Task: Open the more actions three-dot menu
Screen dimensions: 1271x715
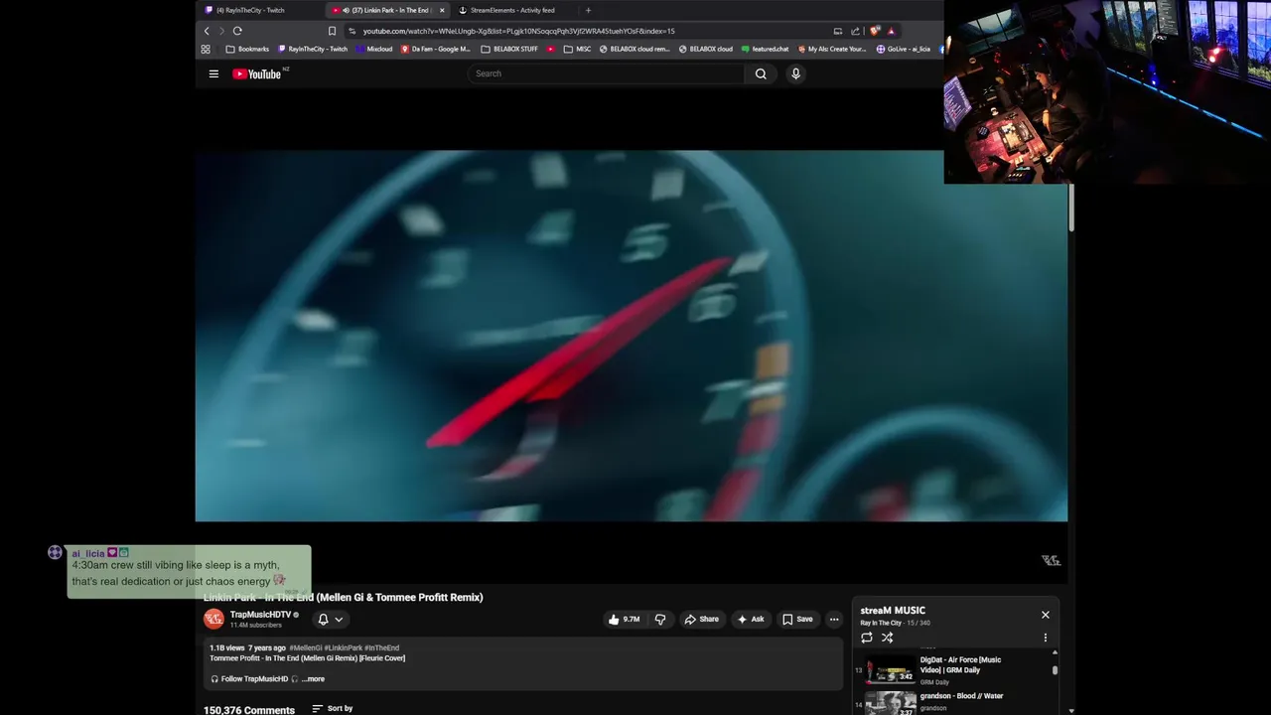Action: pyautogui.click(x=834, y=619)
